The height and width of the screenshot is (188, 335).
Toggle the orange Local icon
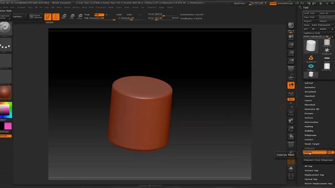point(291,85)
